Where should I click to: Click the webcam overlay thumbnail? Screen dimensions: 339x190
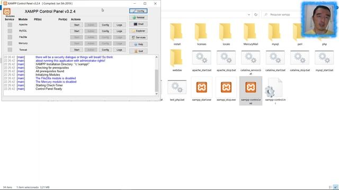319,20
